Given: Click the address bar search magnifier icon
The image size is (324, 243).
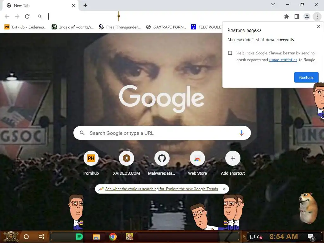Looking at the screenshot, I should pos(40,16).
